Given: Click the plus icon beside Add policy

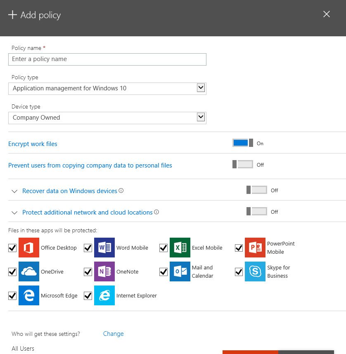Looking at the screenshot, I should coord(12,15).
